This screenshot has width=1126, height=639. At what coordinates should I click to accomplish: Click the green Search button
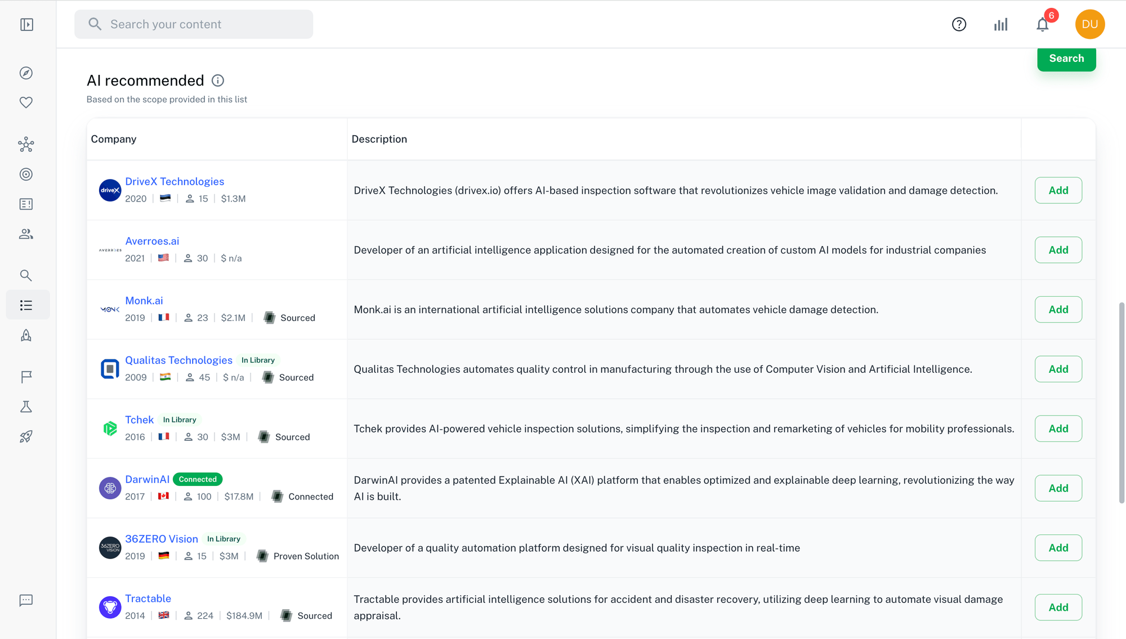click(1066, 58)
